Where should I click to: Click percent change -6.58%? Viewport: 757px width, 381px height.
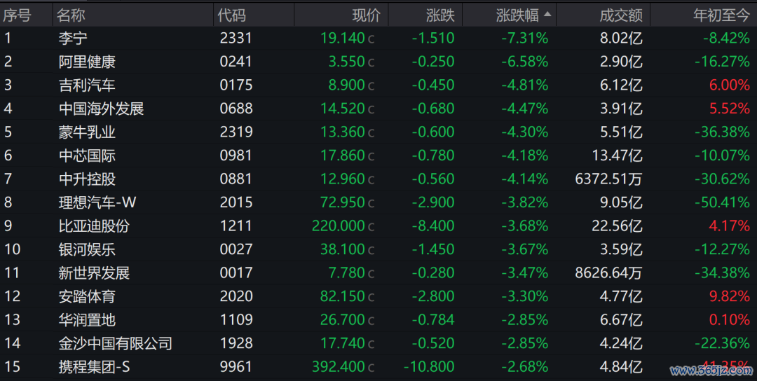pos(525,62)
